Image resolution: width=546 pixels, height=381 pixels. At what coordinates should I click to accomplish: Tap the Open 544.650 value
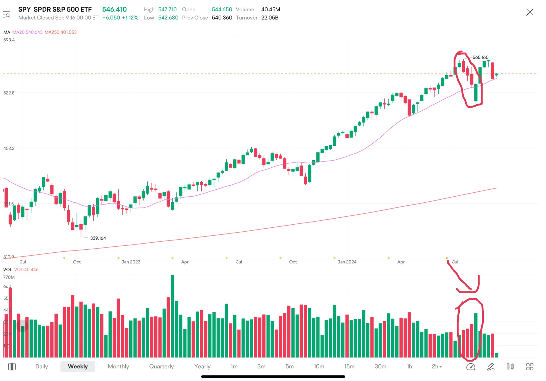[x=222, y=9]
